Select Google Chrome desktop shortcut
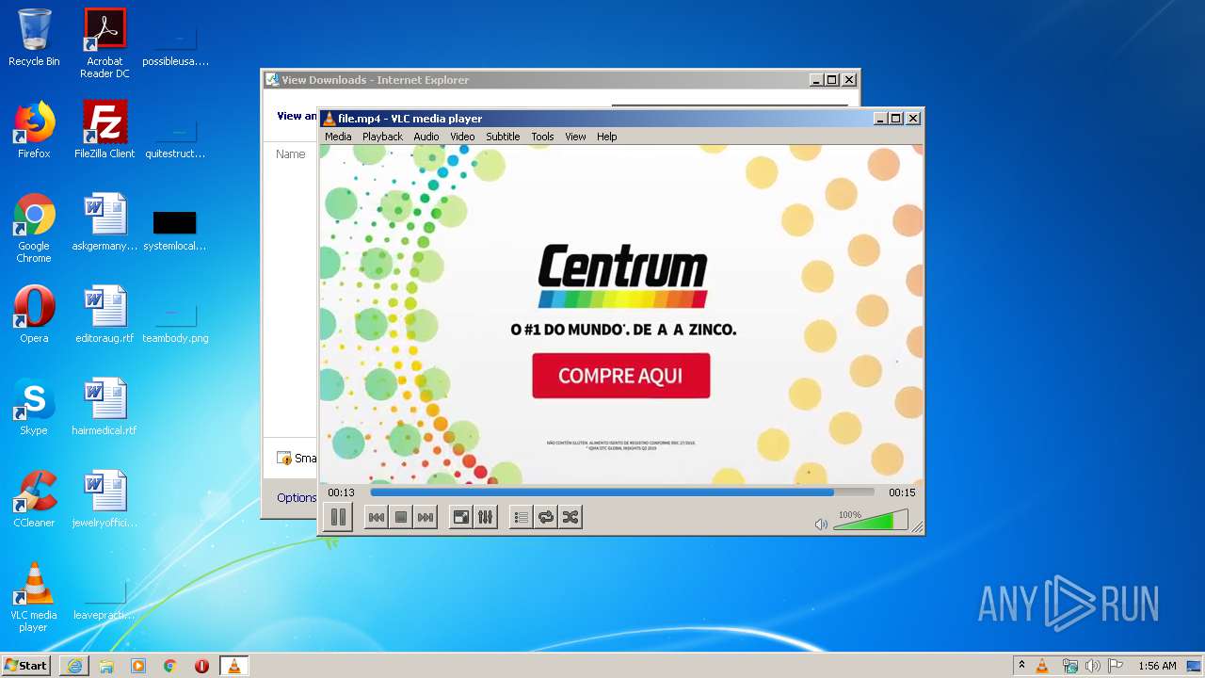 tap(34, 228)
